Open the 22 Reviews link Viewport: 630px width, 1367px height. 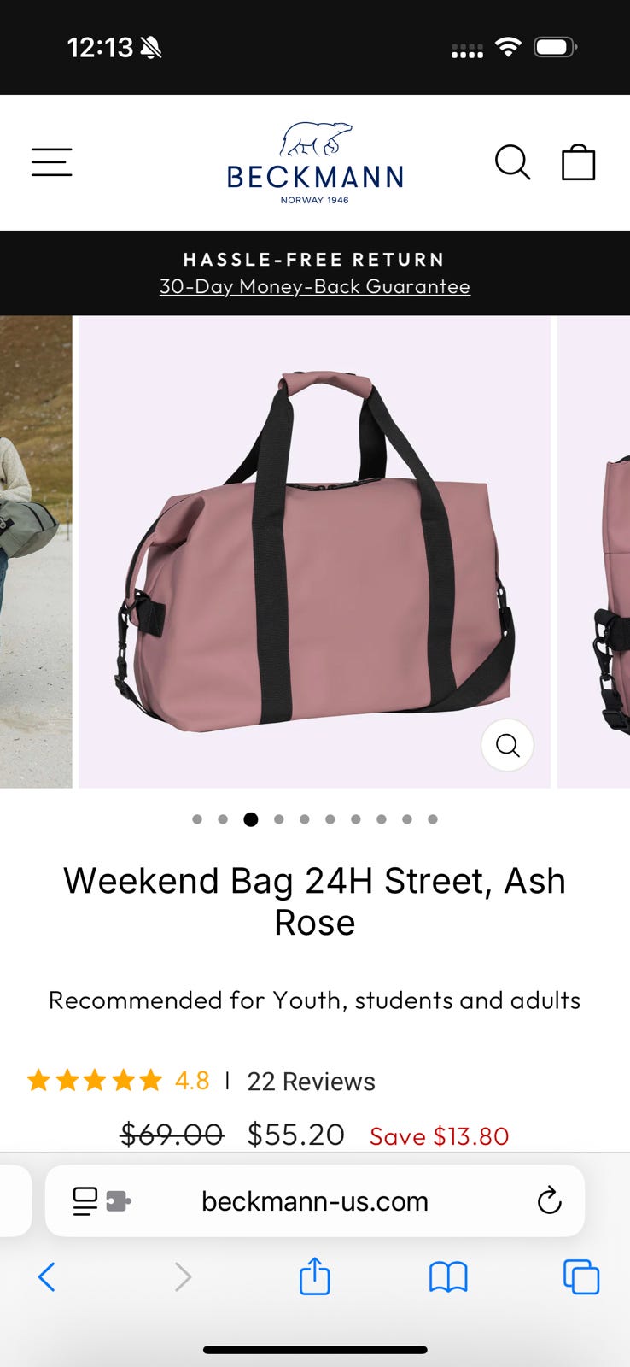[311, 1082]
